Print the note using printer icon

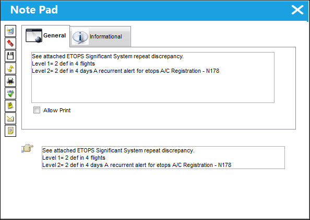point(10,81)
